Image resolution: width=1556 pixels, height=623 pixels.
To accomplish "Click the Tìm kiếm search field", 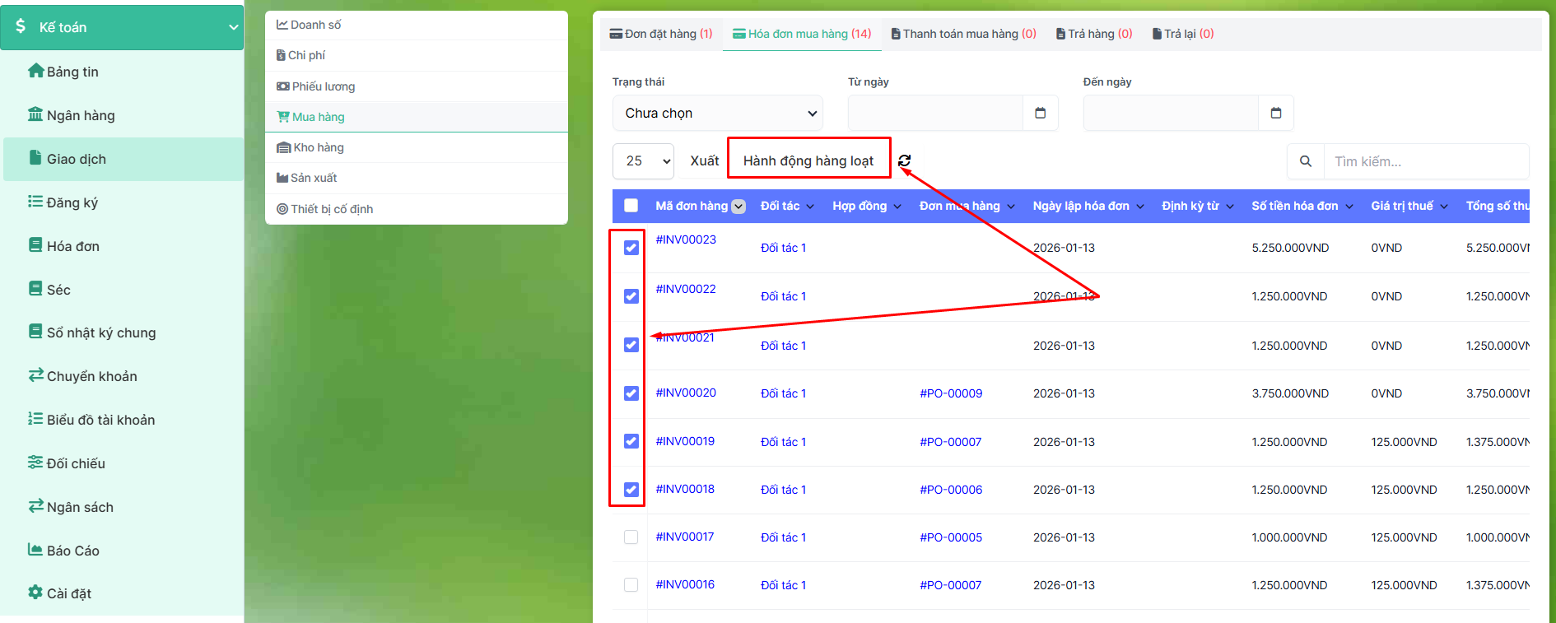I will pyautogui.click(x=1426, y=161).
